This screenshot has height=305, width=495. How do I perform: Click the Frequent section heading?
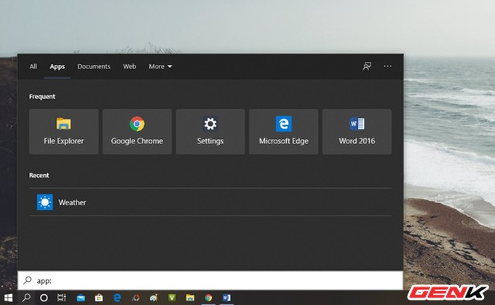click(42, 96)
